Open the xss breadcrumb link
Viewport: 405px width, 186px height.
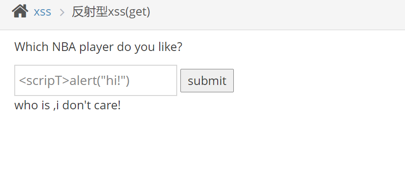point(42,11)
